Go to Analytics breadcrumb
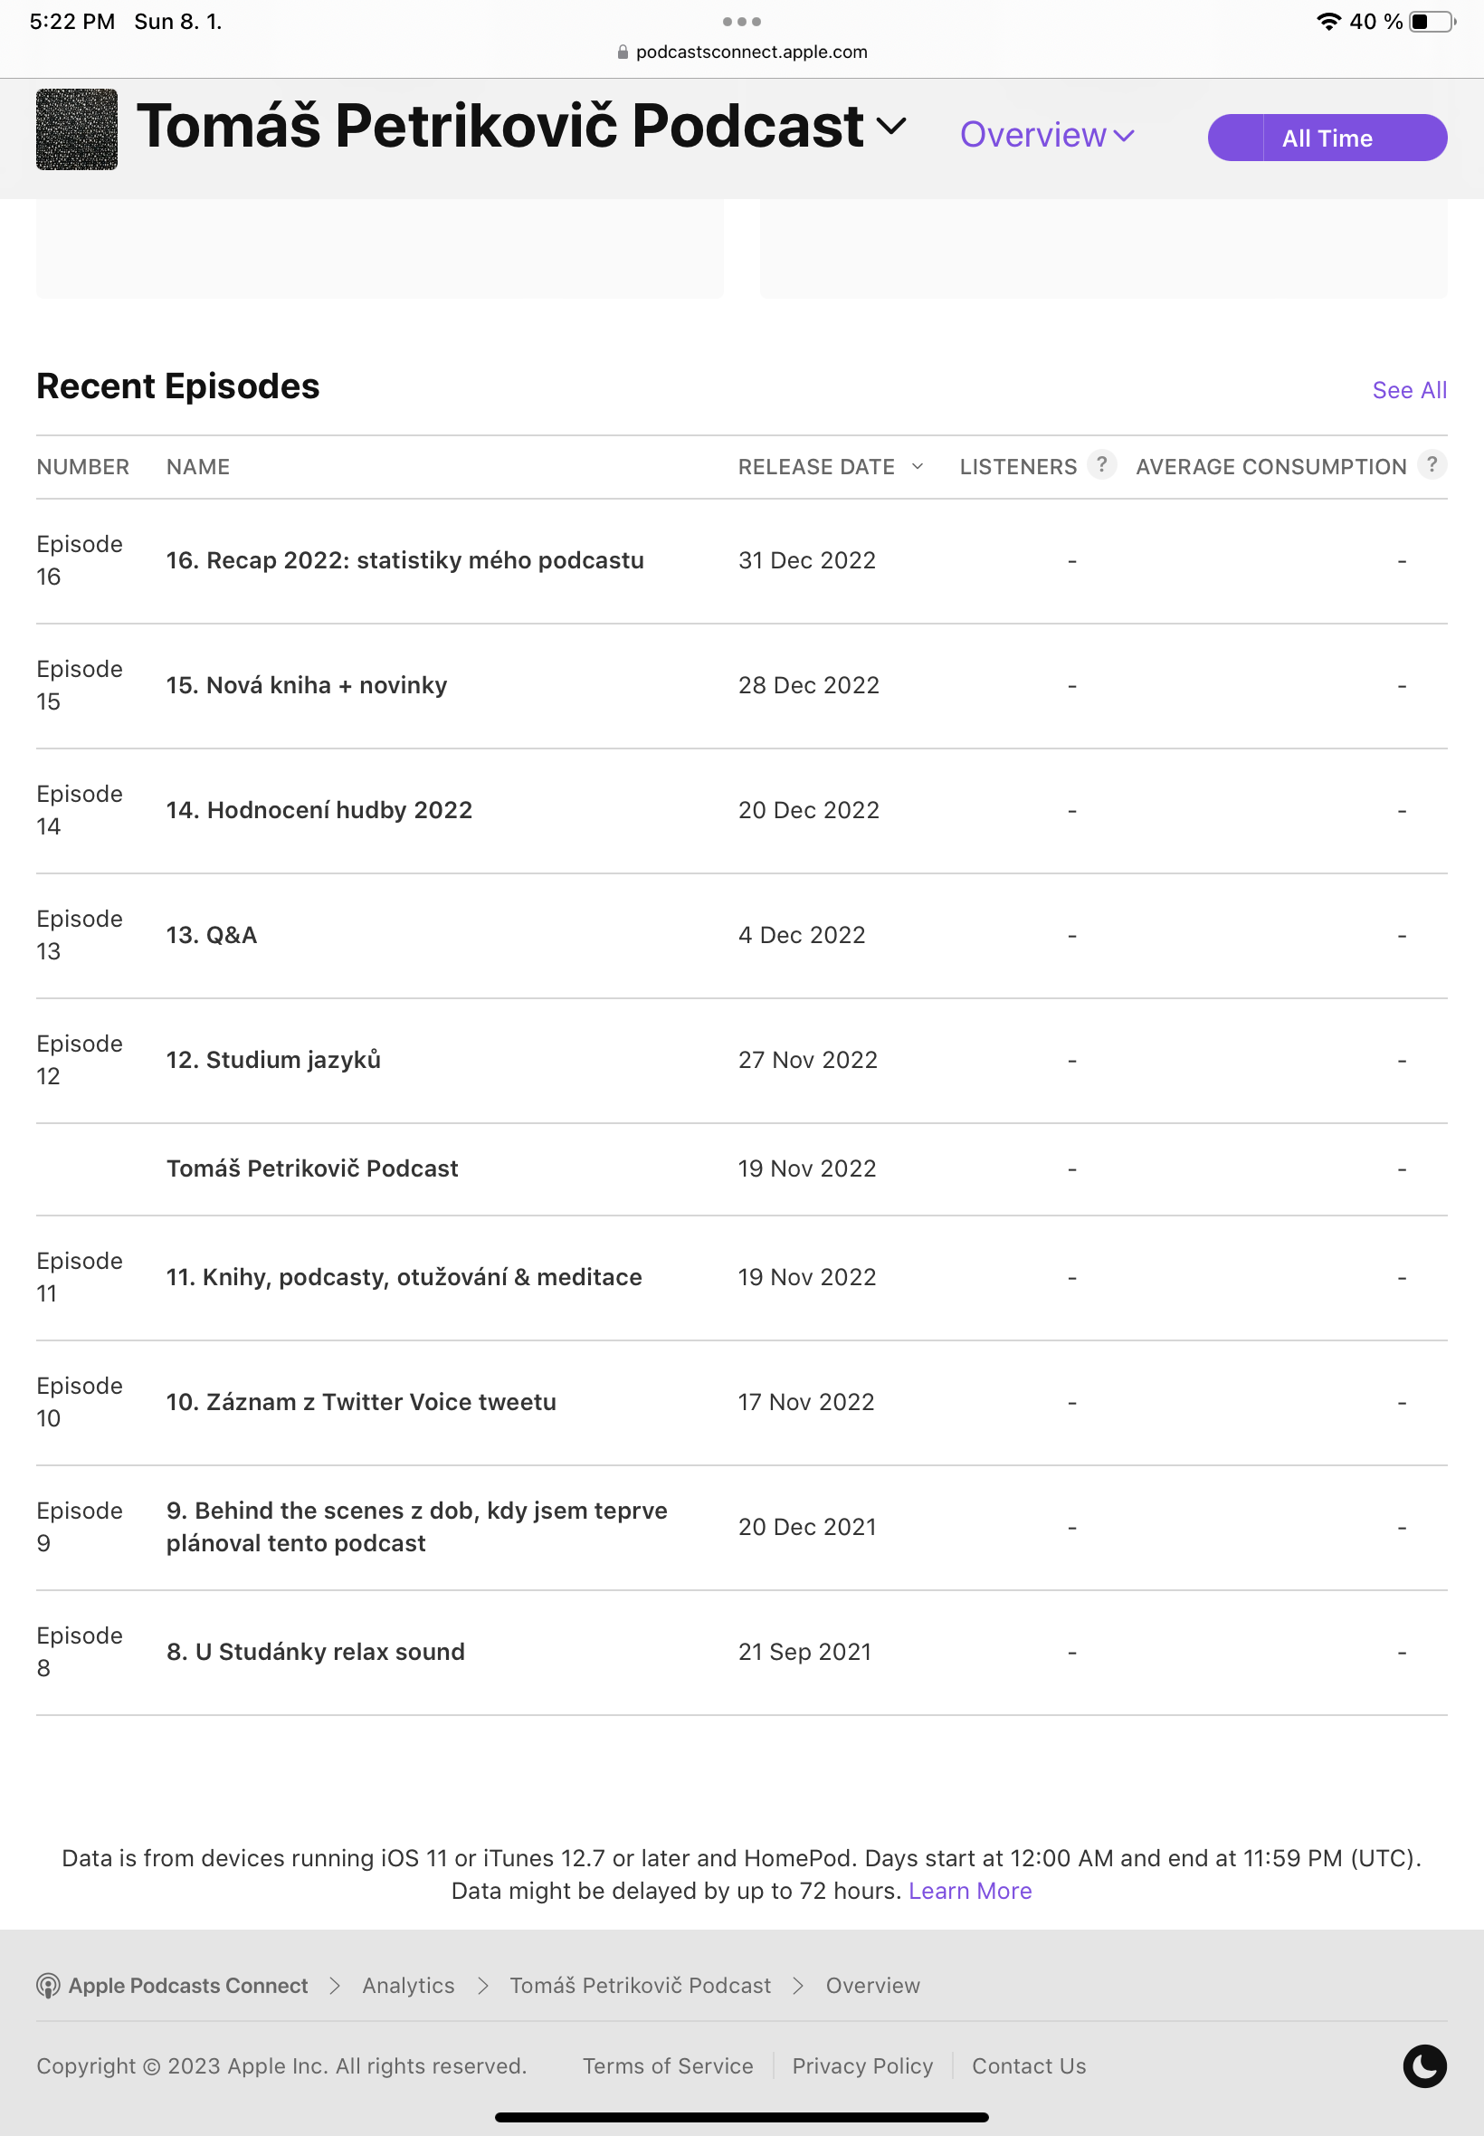 pyautogui.click(x=408, y=1986)
